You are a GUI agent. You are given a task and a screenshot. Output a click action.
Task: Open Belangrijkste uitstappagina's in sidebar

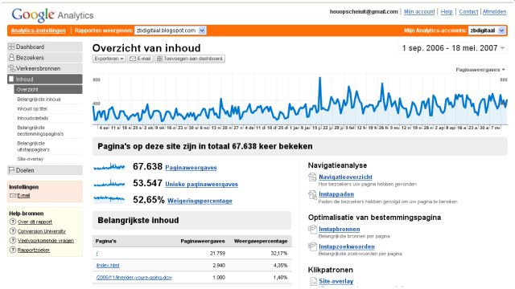(34, 146)
